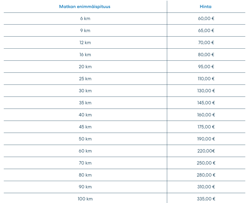Viewport: 250px width, 203px height.
Task: Click the 80,00 € price cell
Action: pos(207,55)
